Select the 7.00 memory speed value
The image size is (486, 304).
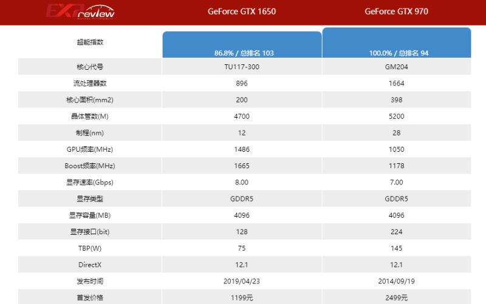pos(397,182)
